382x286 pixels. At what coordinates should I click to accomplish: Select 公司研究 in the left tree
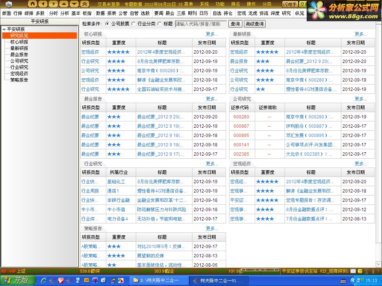point(19,61)
